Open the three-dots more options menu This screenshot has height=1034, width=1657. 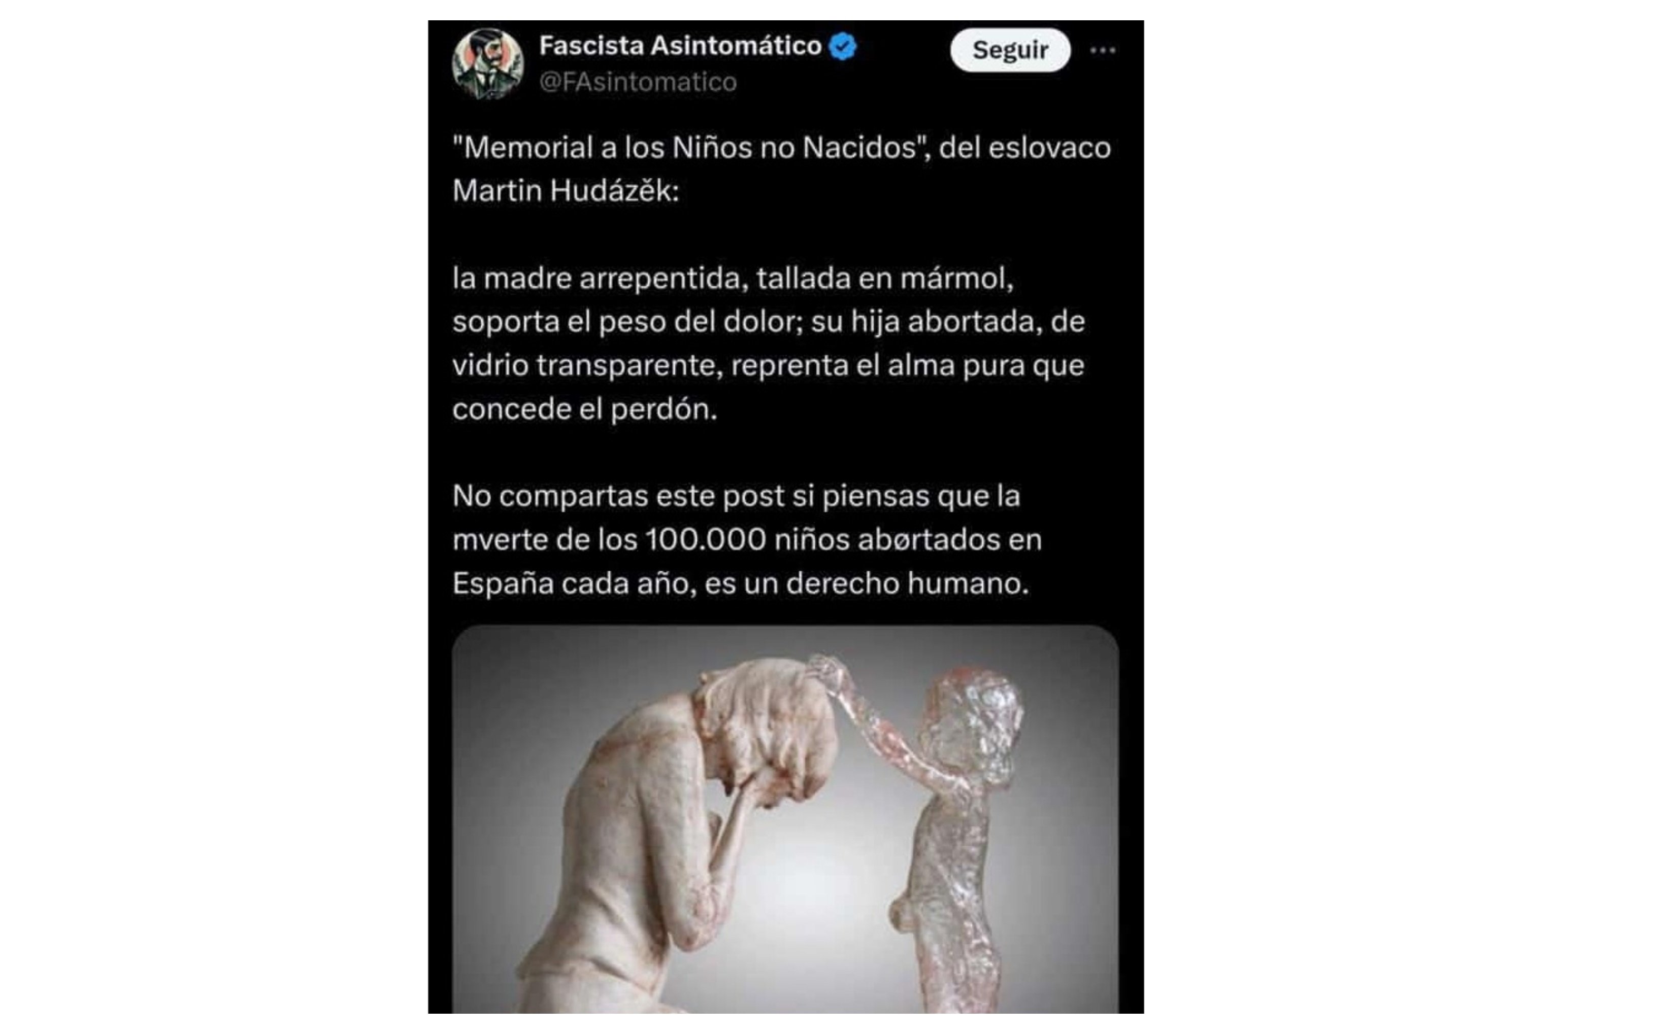[x=1102, y=50]
